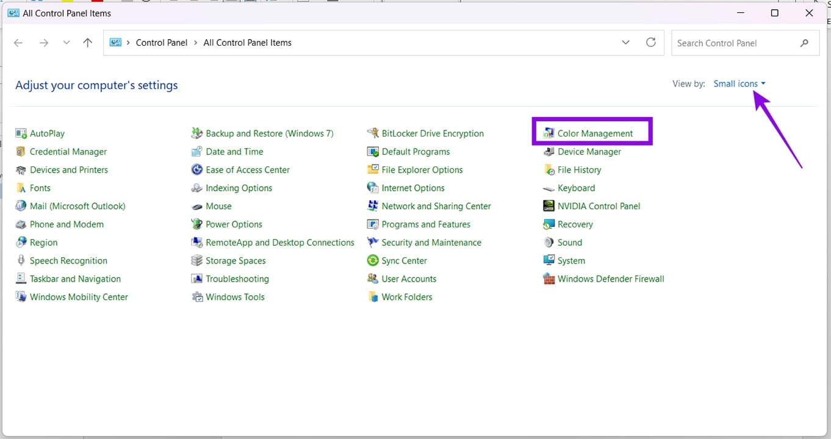Expand the chevron after Control Panel breadcrumb

click(x=196, y=43)
